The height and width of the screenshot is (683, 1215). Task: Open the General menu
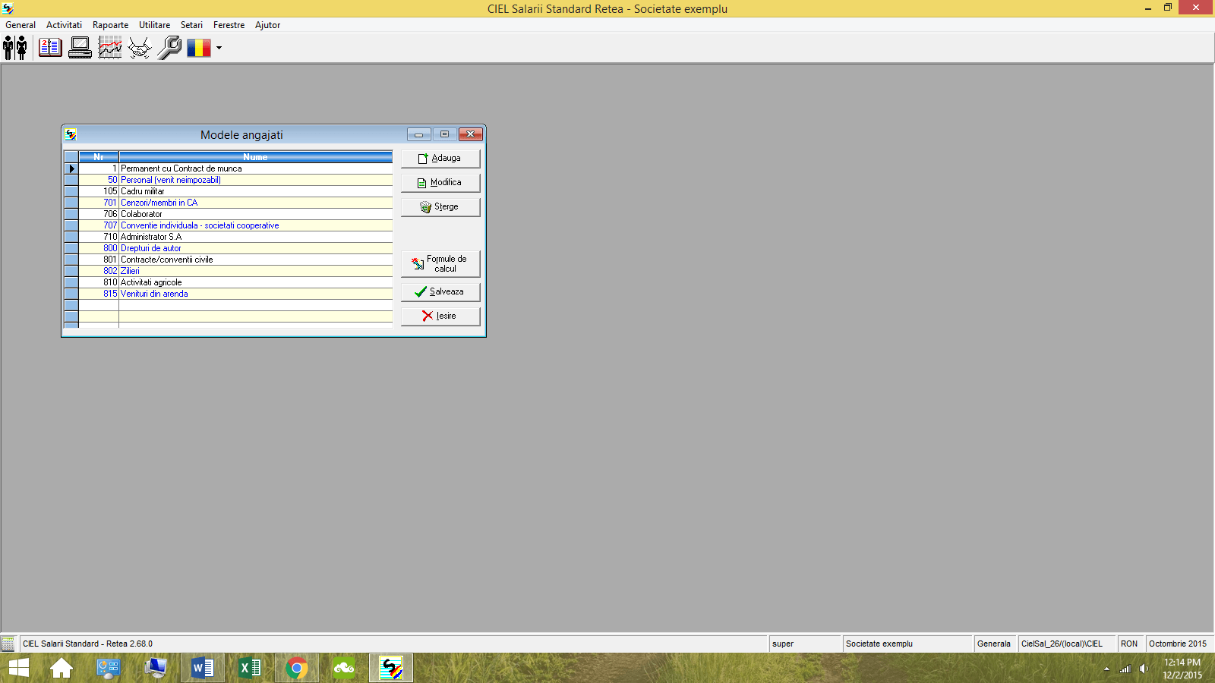21,25
